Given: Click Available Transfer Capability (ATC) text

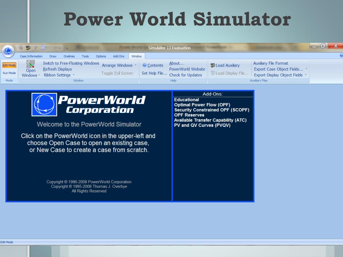Looking at the screenshot, I should (x=210, y=120).
